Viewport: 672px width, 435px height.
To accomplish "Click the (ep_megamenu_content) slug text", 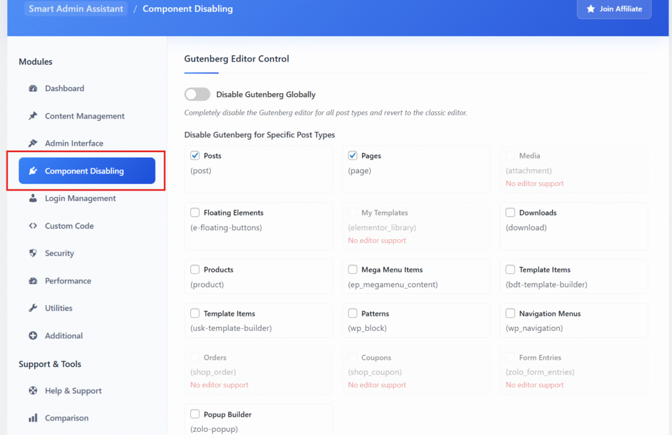I will click(393, 284).
